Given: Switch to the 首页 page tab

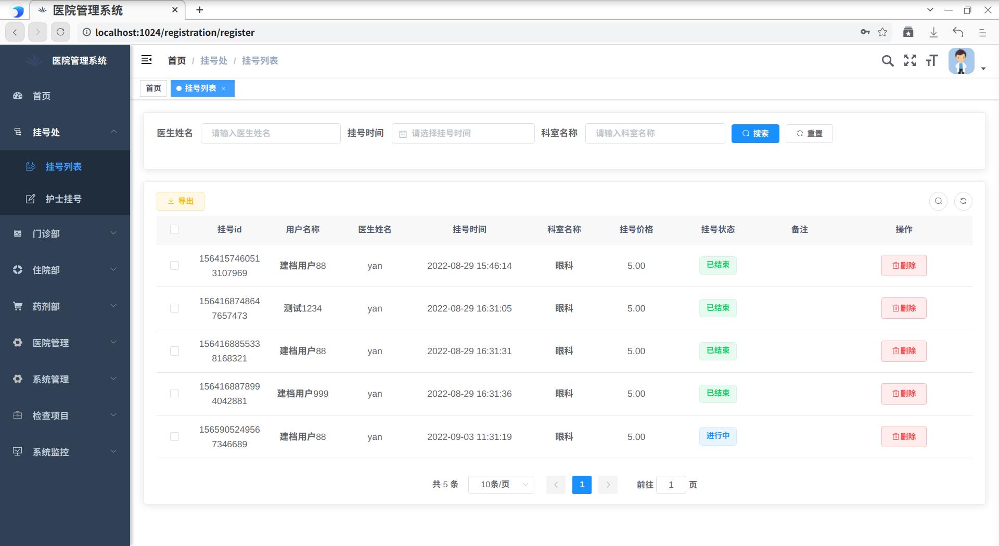Looking at the screenshot, I should coord(153,88).
